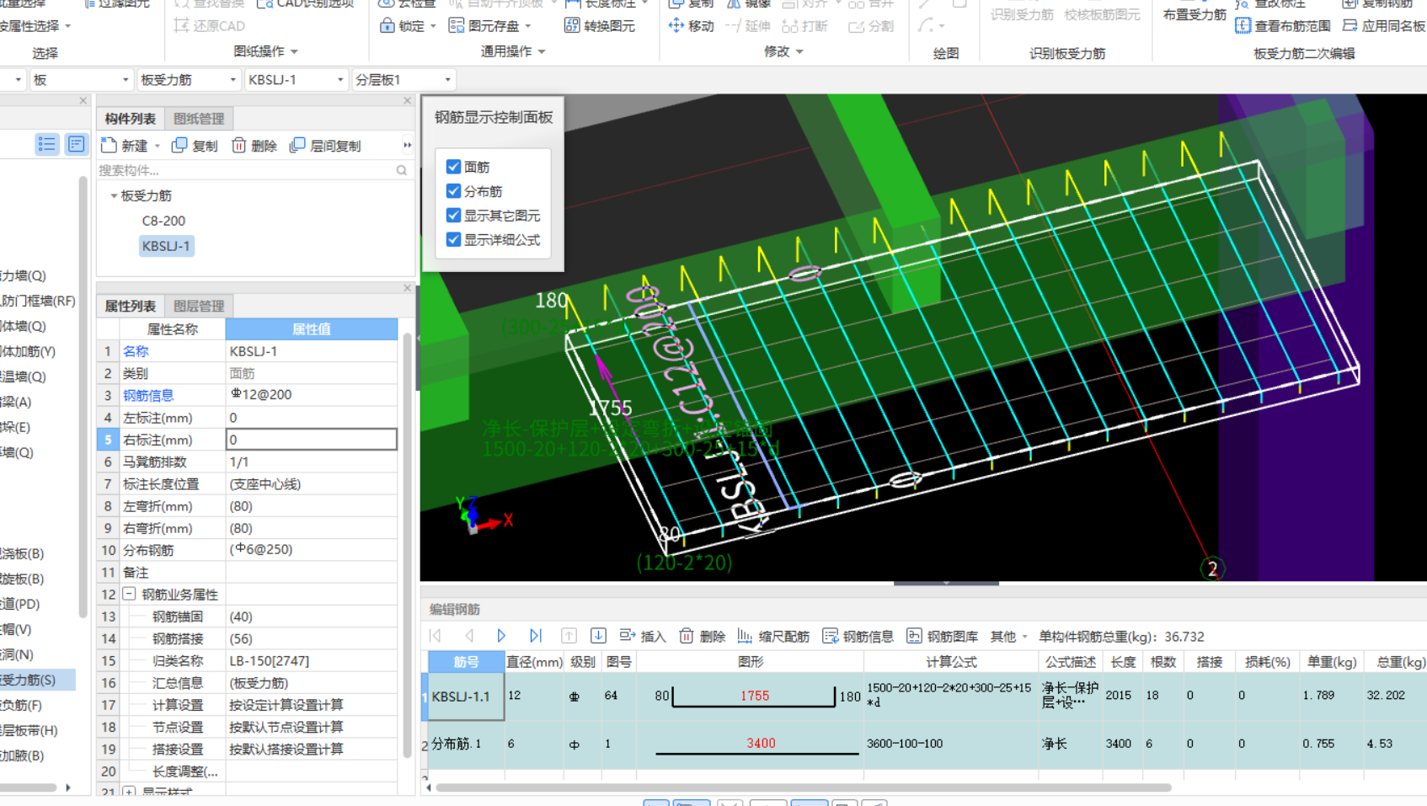Image resolution: width=1427 pixels, height=806 pixels.
Task: Click the 插入 insert row icon
Action: (628, 636)
